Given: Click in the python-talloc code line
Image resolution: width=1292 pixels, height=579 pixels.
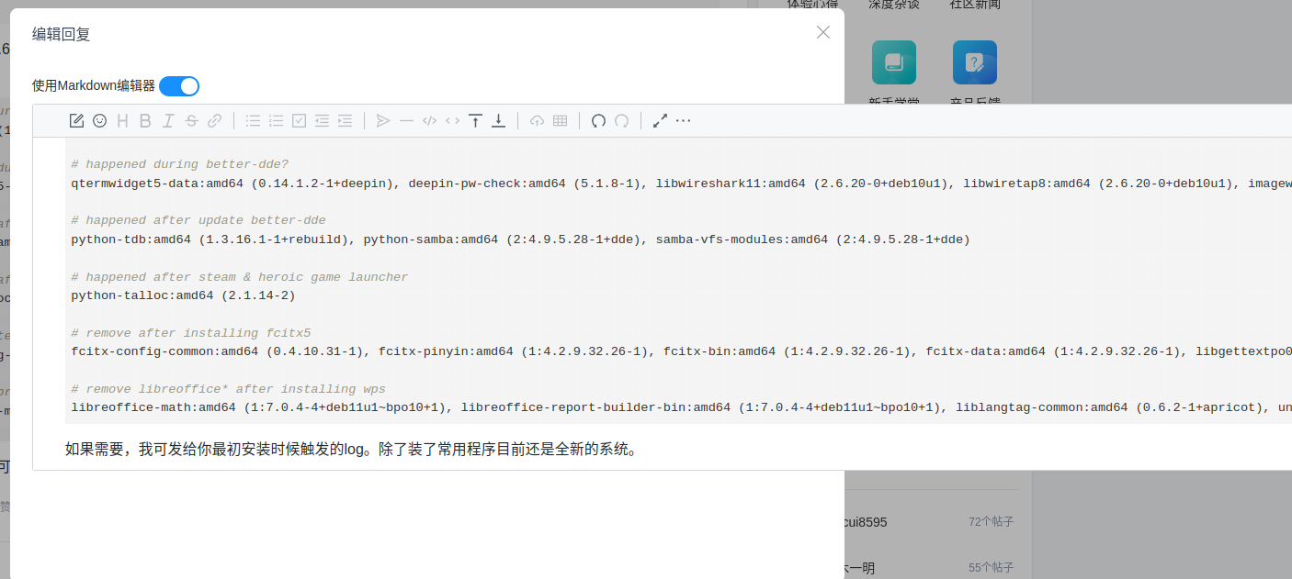Looking at the screenshot, I should click(x=183, y=295).
